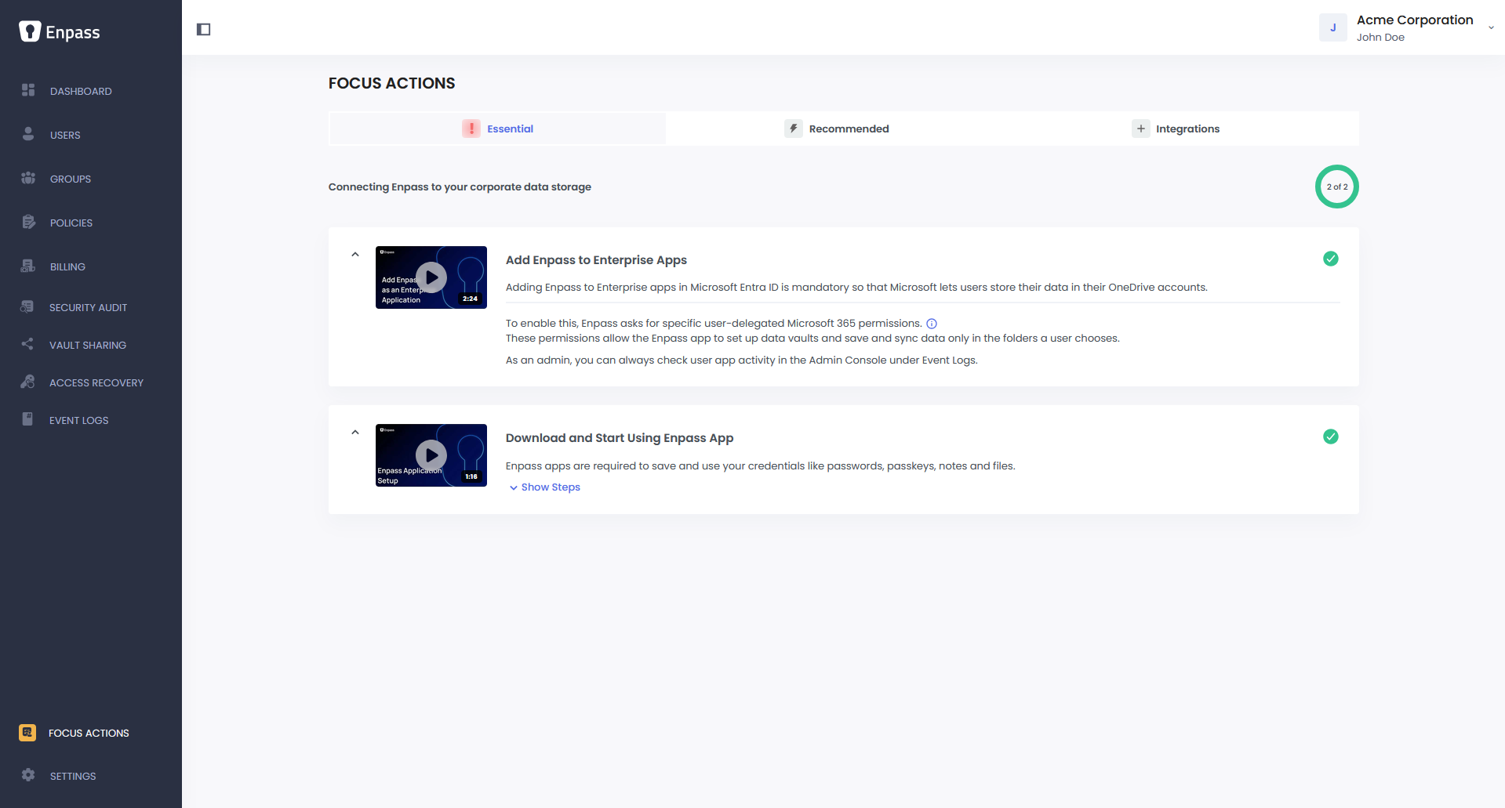1505x808 pixels.
Task: Click the Security Audit icon
Action: 27,306
